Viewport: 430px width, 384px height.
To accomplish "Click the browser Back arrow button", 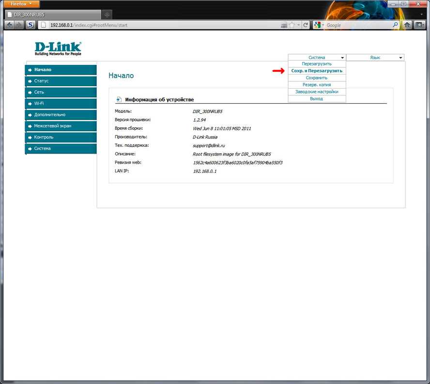I will point(9,25).
